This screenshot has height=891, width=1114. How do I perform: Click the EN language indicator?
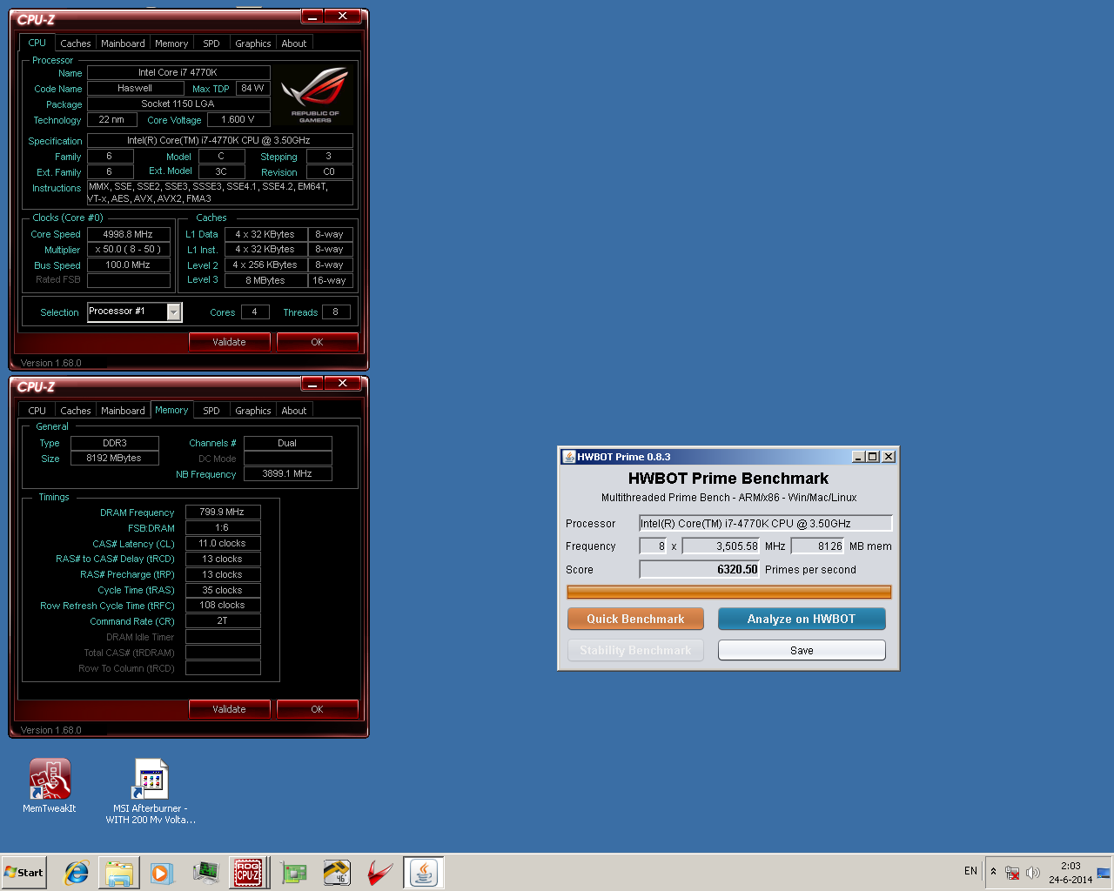click(x=970, y=871)
